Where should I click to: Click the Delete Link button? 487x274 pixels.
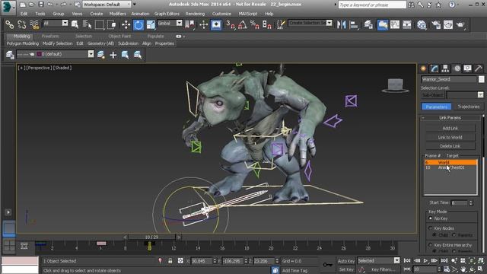click(450, 146)
